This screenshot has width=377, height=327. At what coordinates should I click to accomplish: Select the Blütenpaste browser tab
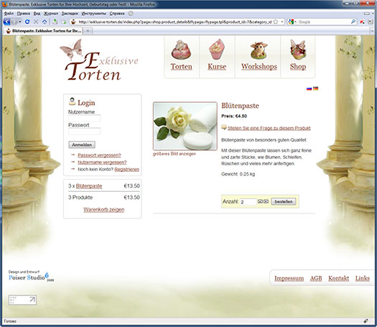44,31
